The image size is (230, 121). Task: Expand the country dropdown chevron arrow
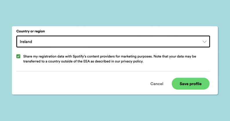[205, 42]
